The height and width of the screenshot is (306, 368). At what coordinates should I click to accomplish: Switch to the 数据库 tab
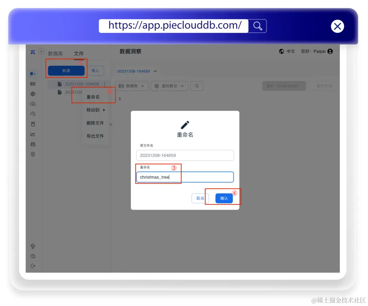(x=56, y=54)
